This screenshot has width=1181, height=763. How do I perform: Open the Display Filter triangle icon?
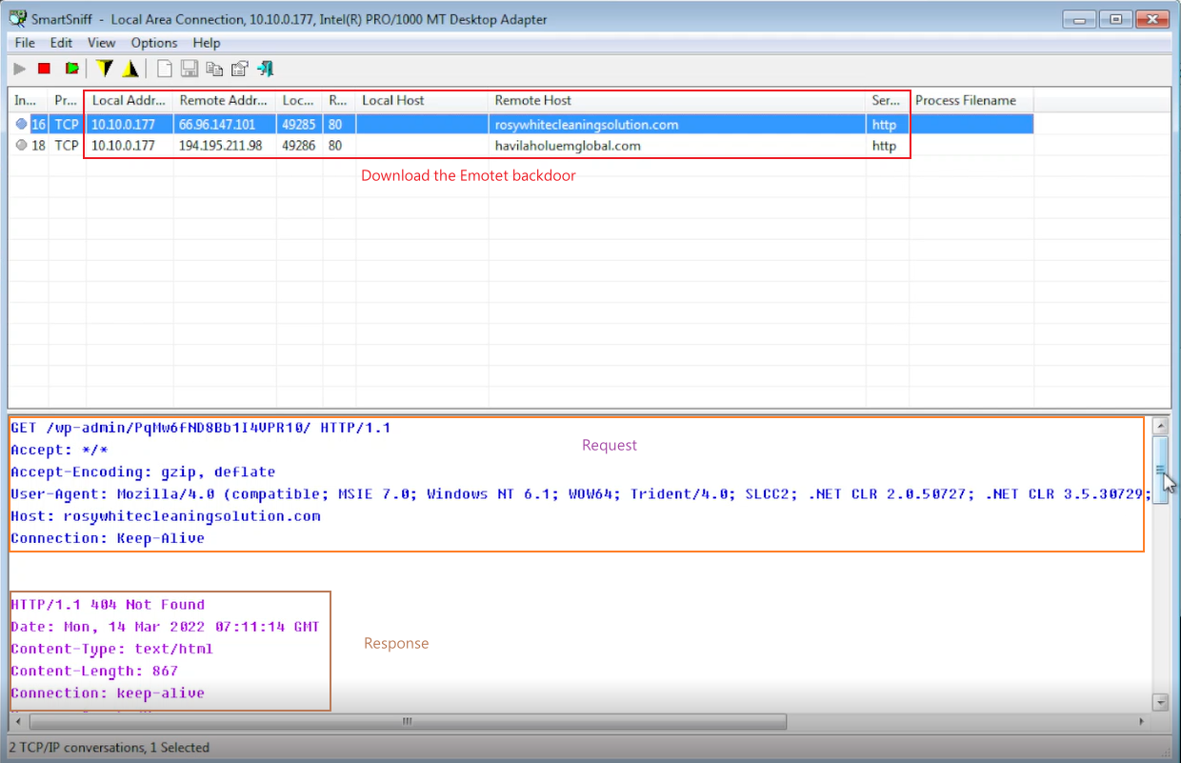(x=130, y=69)
